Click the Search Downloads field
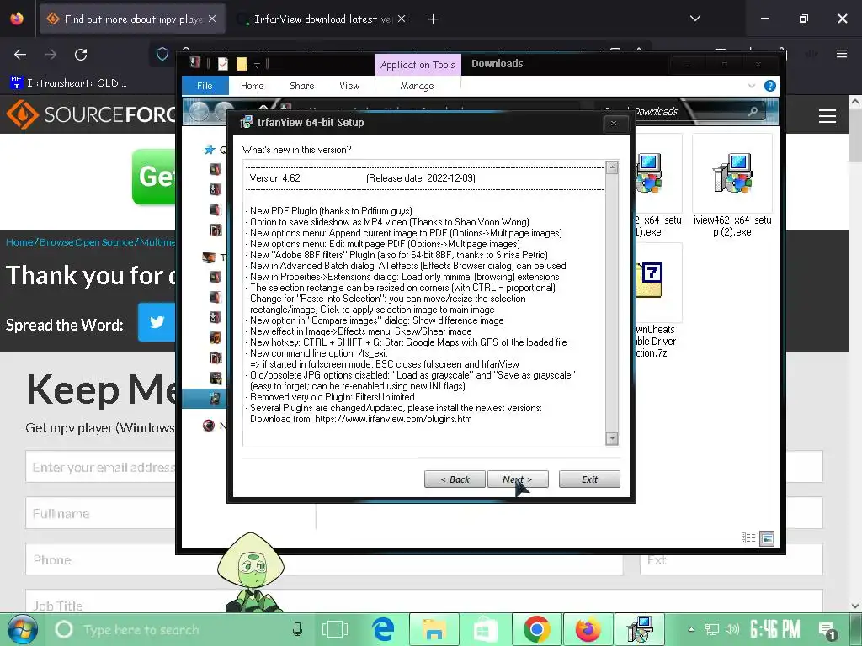Image resolution: width=862 pixels, height=646 pixels. [679, 112]
